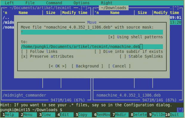Open the Options menu
This screenshot has height=118, width=185.
point(81,3)
